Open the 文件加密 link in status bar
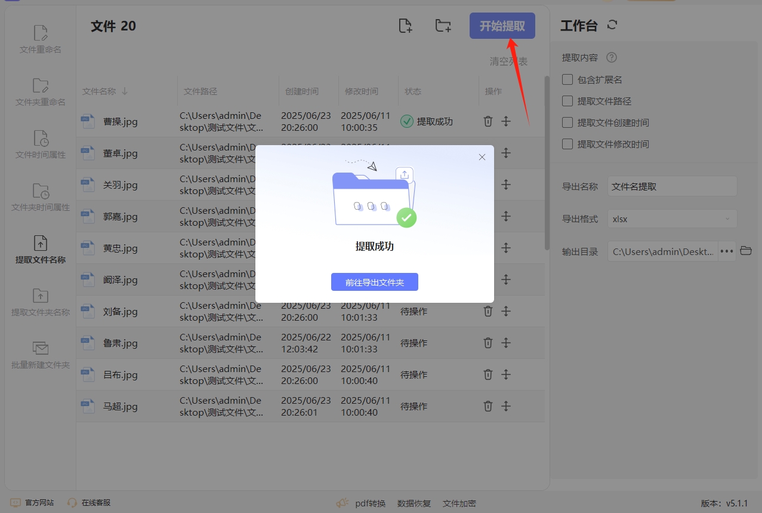762x513 pixels. click(459, 503)
